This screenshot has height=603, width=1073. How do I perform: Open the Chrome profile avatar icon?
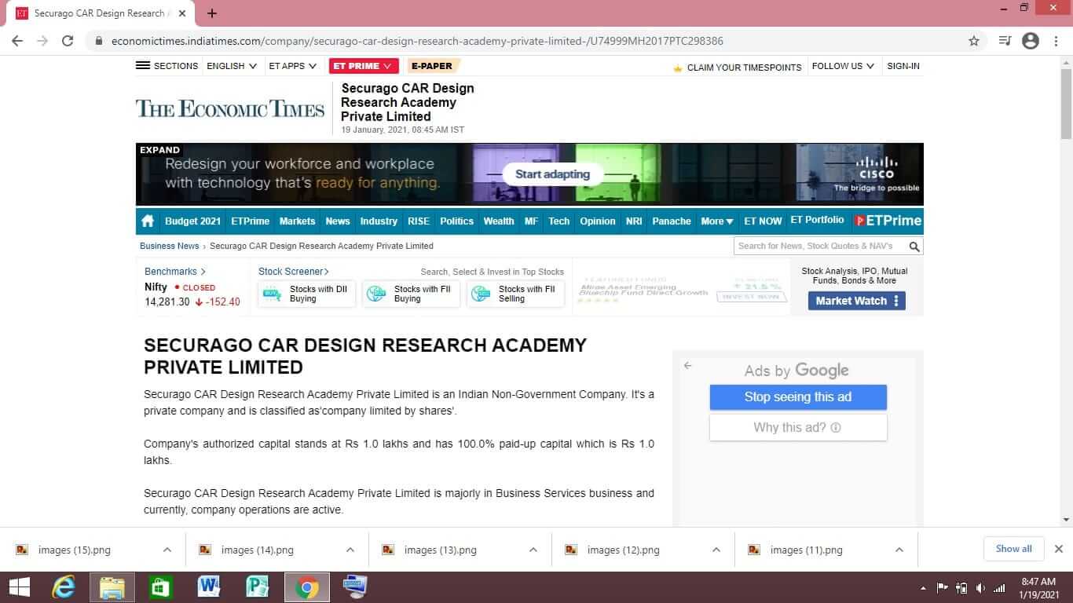tap(1031, 41)
